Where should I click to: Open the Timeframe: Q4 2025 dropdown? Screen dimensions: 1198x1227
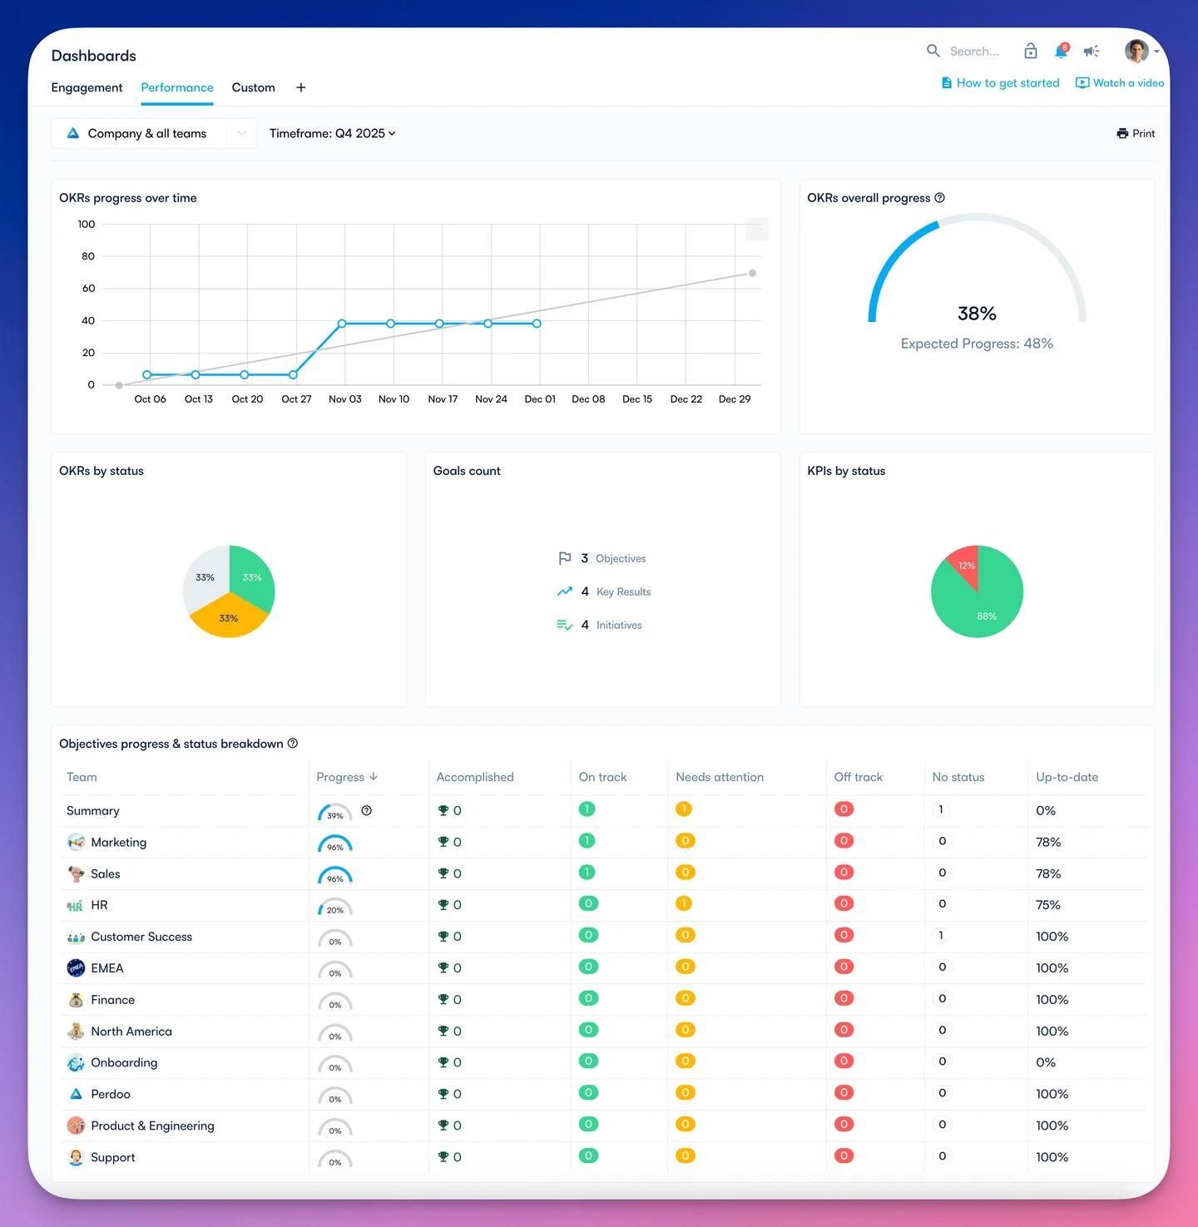click(332, 133)
